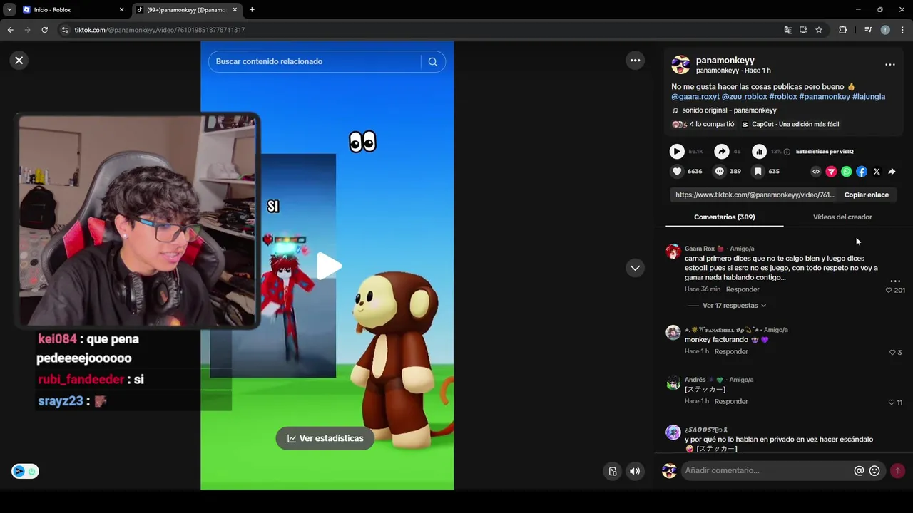Image resolution: width=913 pixels, height=513 pixels.
Task: Click the translate page icon
Action: pos(788,30)
